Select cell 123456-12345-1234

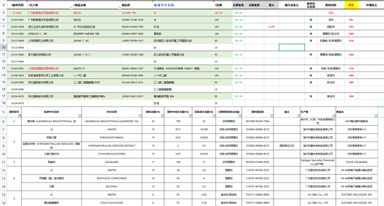[137, 20]
